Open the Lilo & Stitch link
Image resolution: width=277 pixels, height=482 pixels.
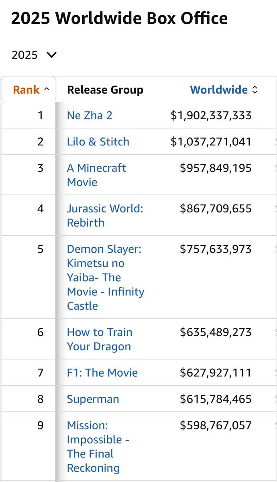[x=98, y=142]
